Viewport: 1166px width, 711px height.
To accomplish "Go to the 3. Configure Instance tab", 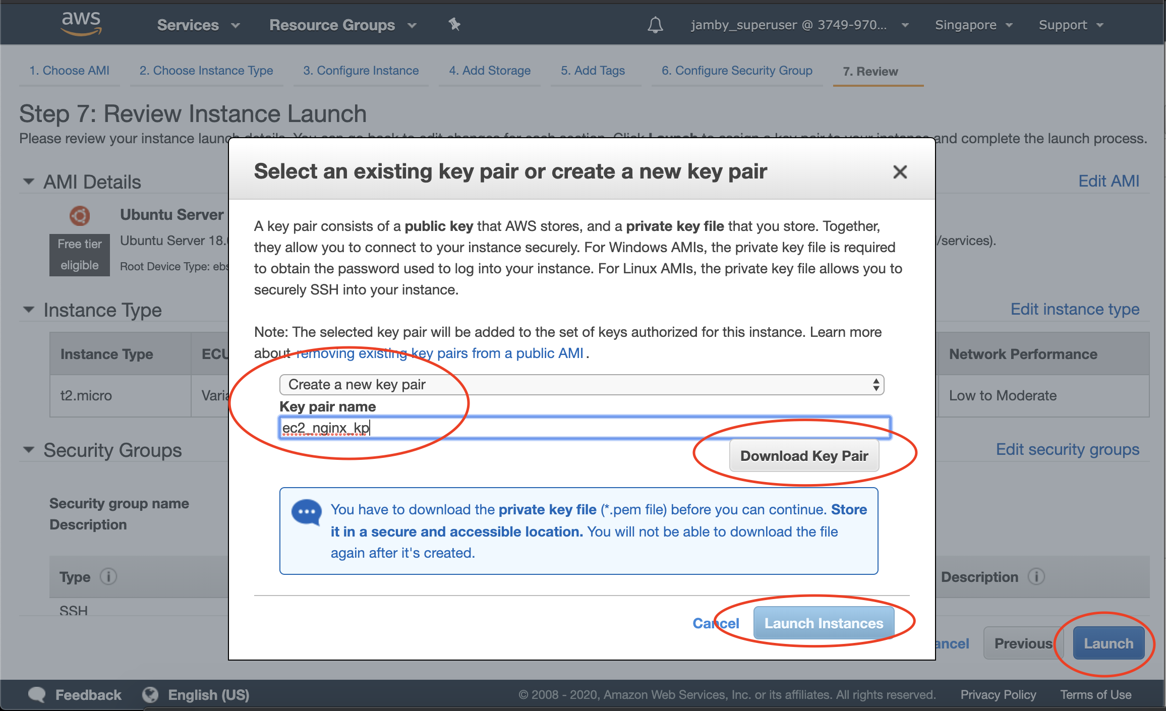I will 361,71.
